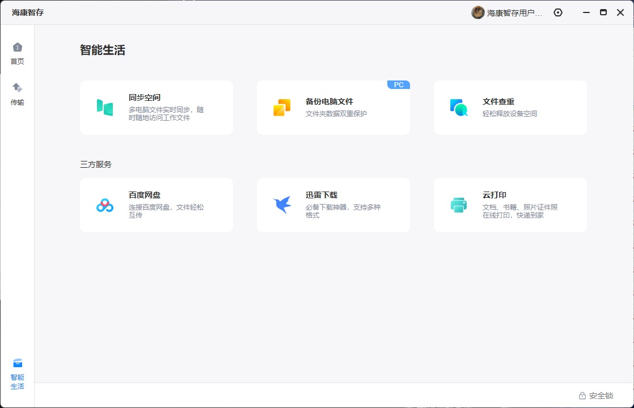The width and height of the screenshot is (634, 408).
Task: Launch 文件查重 to free device space
Action: 510,107
